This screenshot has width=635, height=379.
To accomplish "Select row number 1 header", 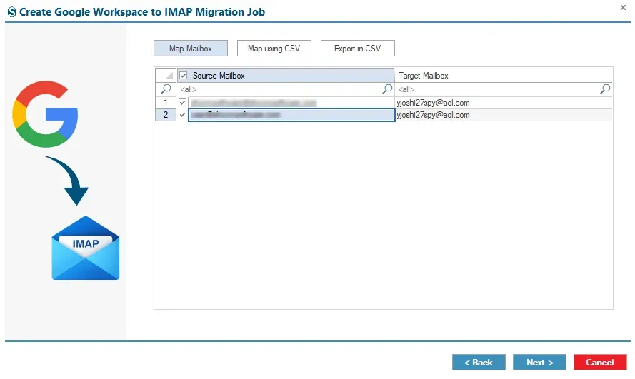I will click(x=166, y=102).
